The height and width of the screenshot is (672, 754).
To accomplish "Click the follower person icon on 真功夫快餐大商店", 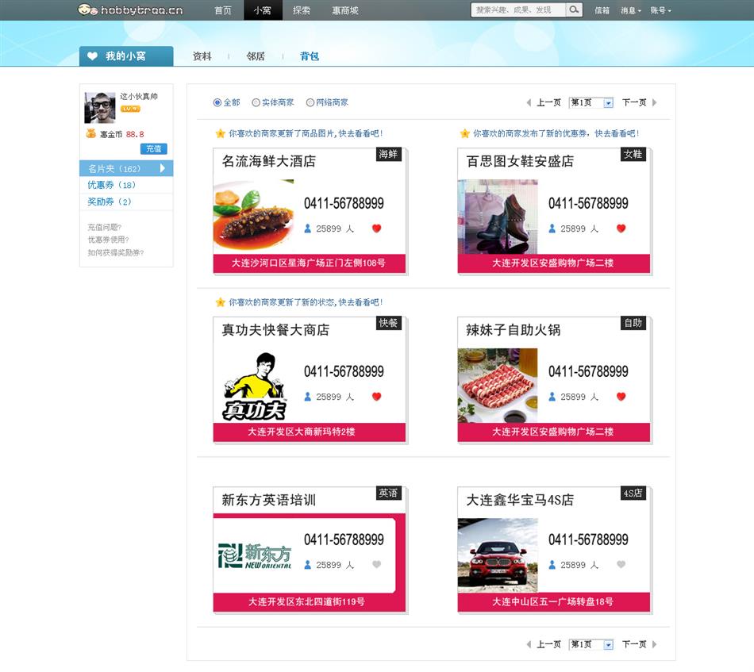I will [x=308, y=397].
